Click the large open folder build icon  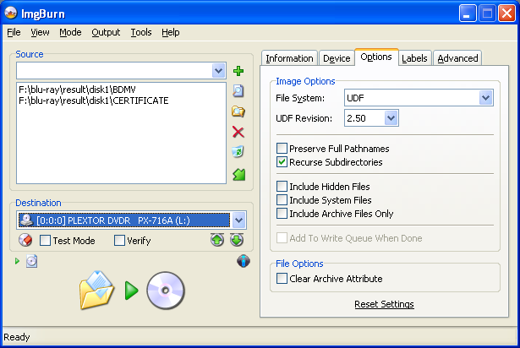(x=97, y=291)
